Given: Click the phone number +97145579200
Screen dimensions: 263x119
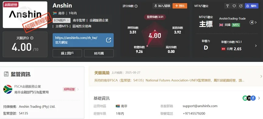Looking at the screenshot, I should click(x=194, y=114).
